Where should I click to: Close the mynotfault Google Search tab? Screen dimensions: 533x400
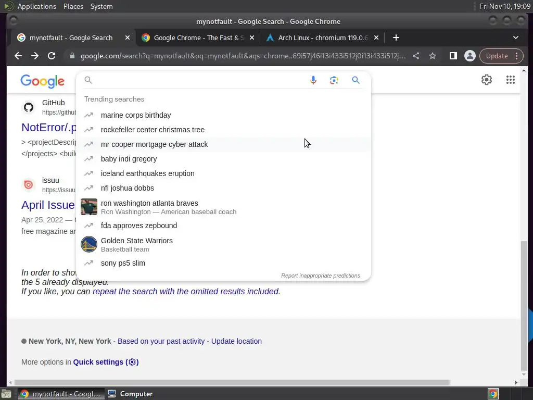pos(128,37)
